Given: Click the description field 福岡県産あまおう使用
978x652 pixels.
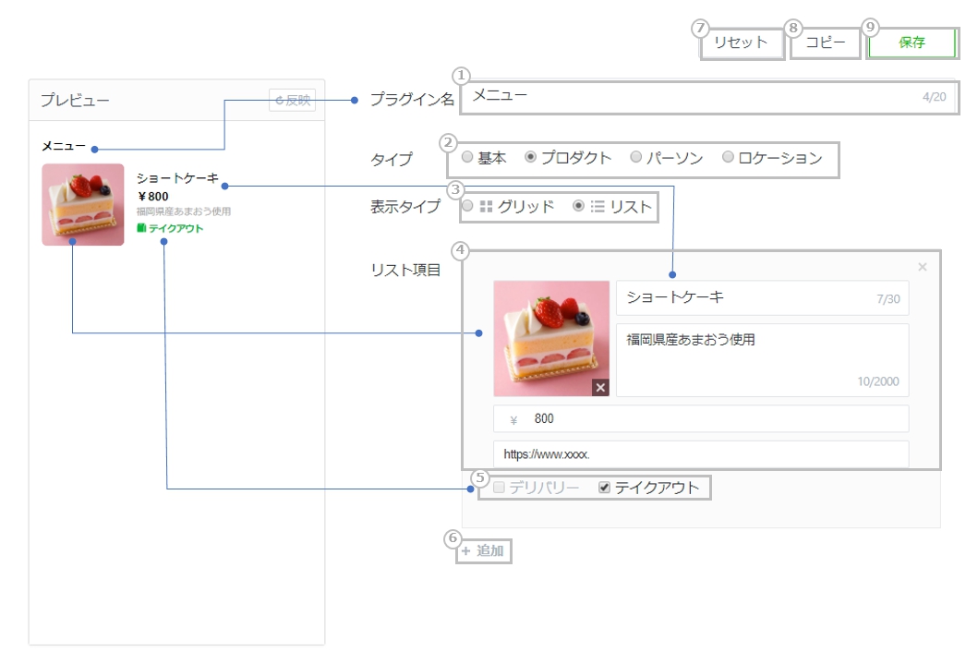Looking at the screenshot, I should pyautogui.click(x=762, y=358).
